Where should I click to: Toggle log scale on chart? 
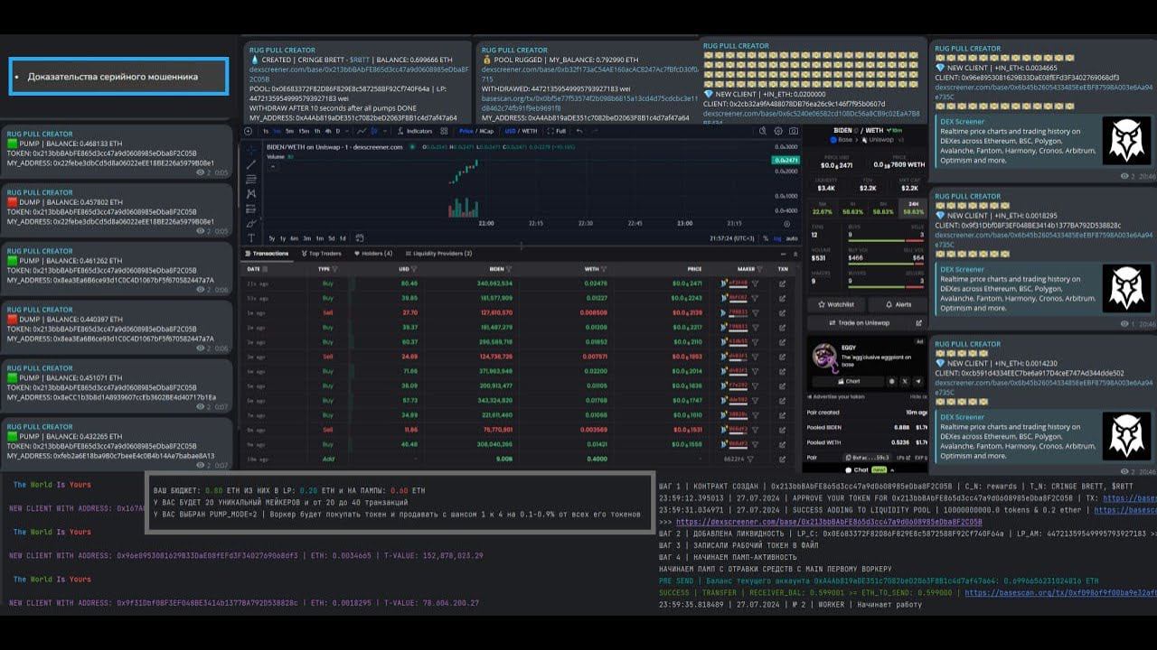pos(777,238)
